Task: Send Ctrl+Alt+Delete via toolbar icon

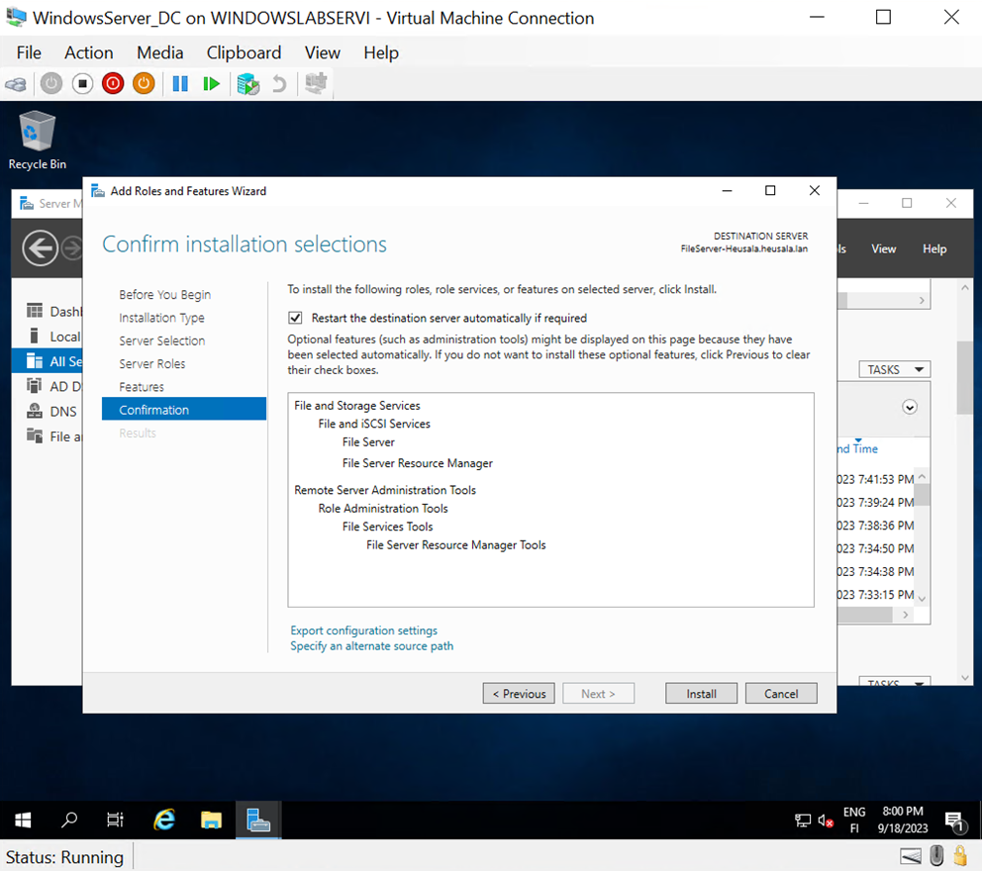Action: (15, 83)
